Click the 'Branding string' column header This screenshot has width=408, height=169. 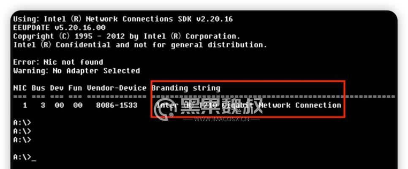(x=186, y=88)
